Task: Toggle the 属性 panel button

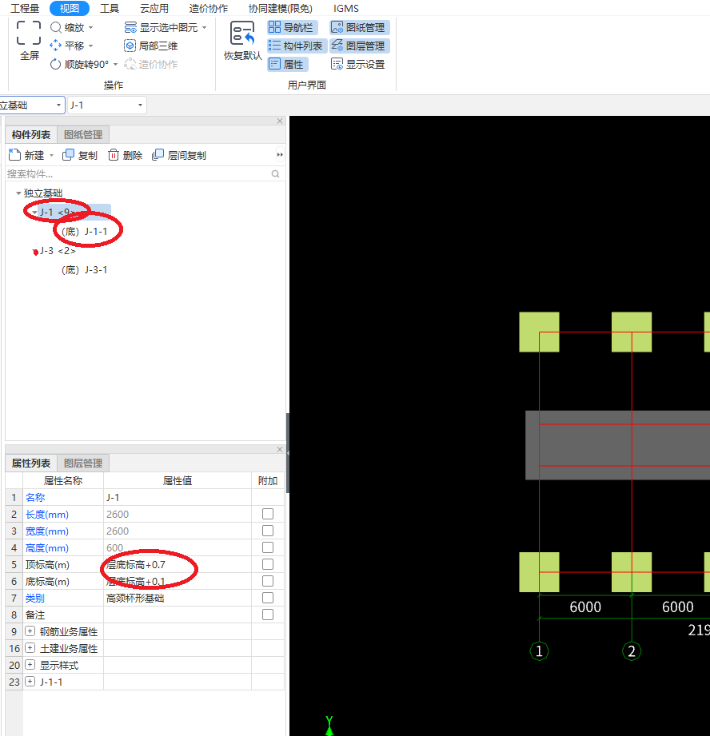Action: coord(287,64)
